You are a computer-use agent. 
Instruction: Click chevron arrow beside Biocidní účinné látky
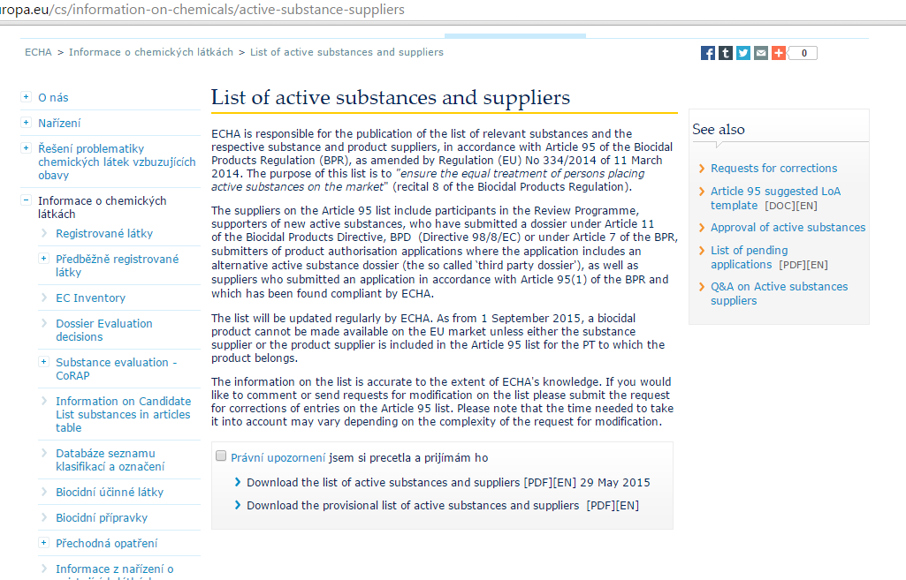[44, 492]
